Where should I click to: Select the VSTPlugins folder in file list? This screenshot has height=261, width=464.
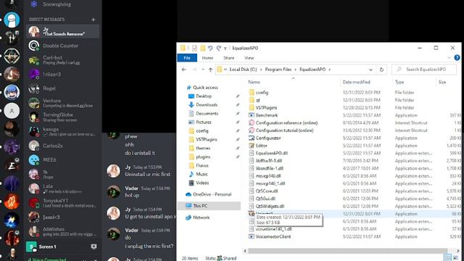(x=266, y=108)
